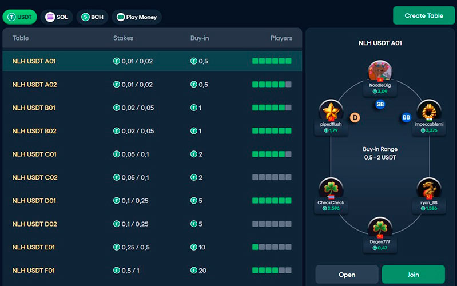Viewport: 457px width, 286px height.
Task: Click the E01 buy-in value 10
Action: 202,247
